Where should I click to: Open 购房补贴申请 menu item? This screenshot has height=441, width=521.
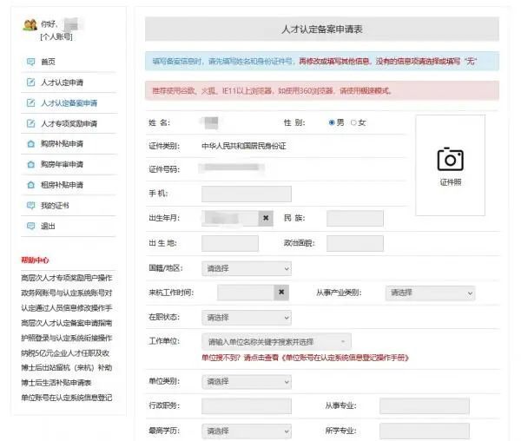tap(63, 144)
